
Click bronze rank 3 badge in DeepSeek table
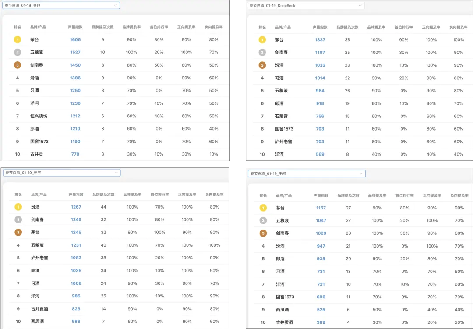coord(262,65)
